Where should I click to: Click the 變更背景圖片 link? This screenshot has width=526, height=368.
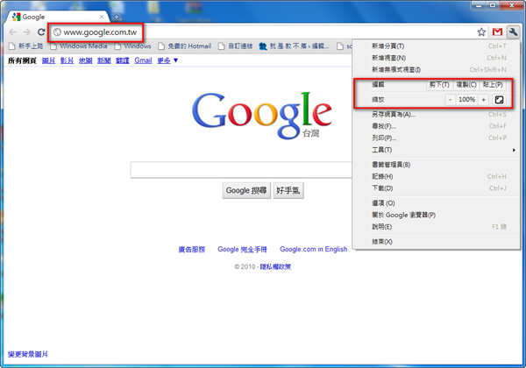click(x=28, y=354)
